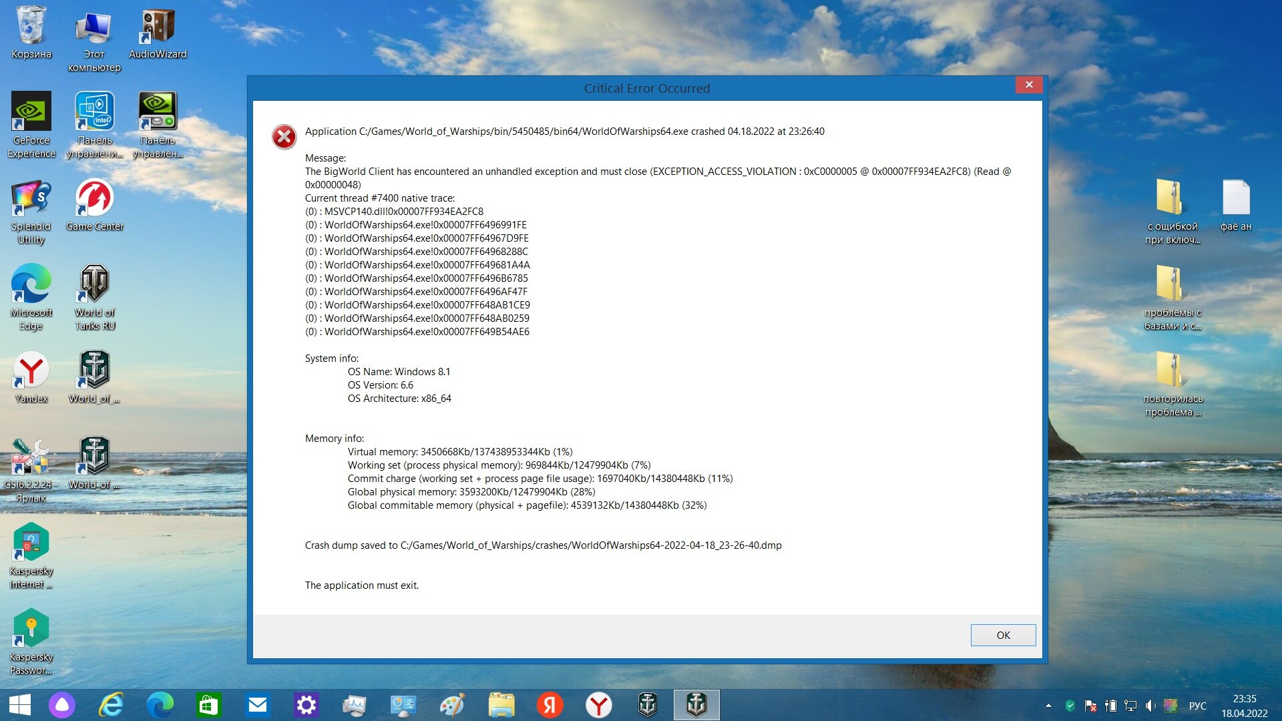Open the colorful Splendid tray icon
The height and width of the screenshot is (721, 1282).
1170,706
